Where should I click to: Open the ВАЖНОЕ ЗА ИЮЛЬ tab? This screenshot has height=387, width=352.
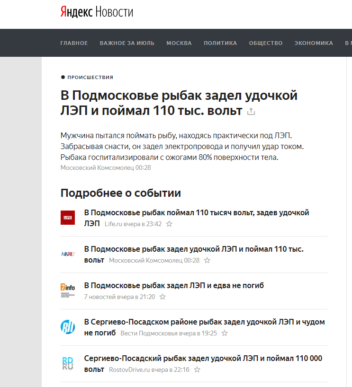[127, 43]
